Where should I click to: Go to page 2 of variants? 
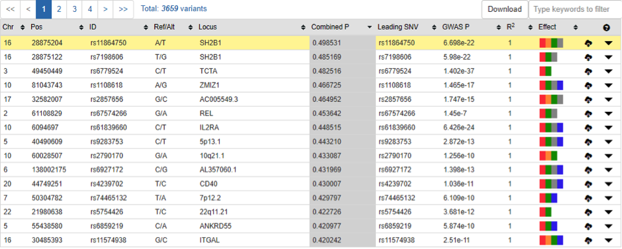tap(59, 9)
